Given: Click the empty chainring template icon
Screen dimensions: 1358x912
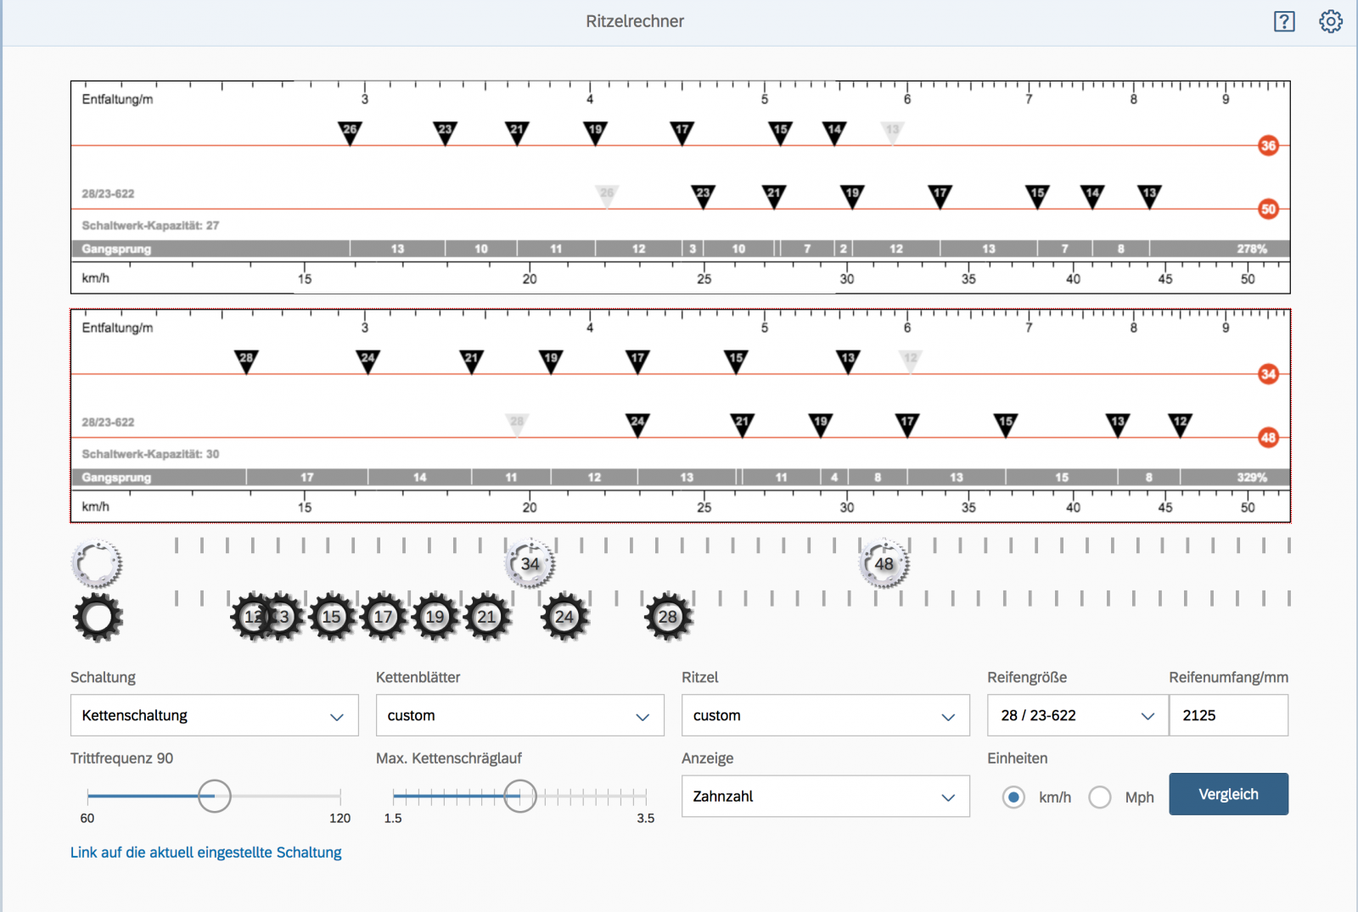Looking at the screenshot, I should tap(97, 563).
